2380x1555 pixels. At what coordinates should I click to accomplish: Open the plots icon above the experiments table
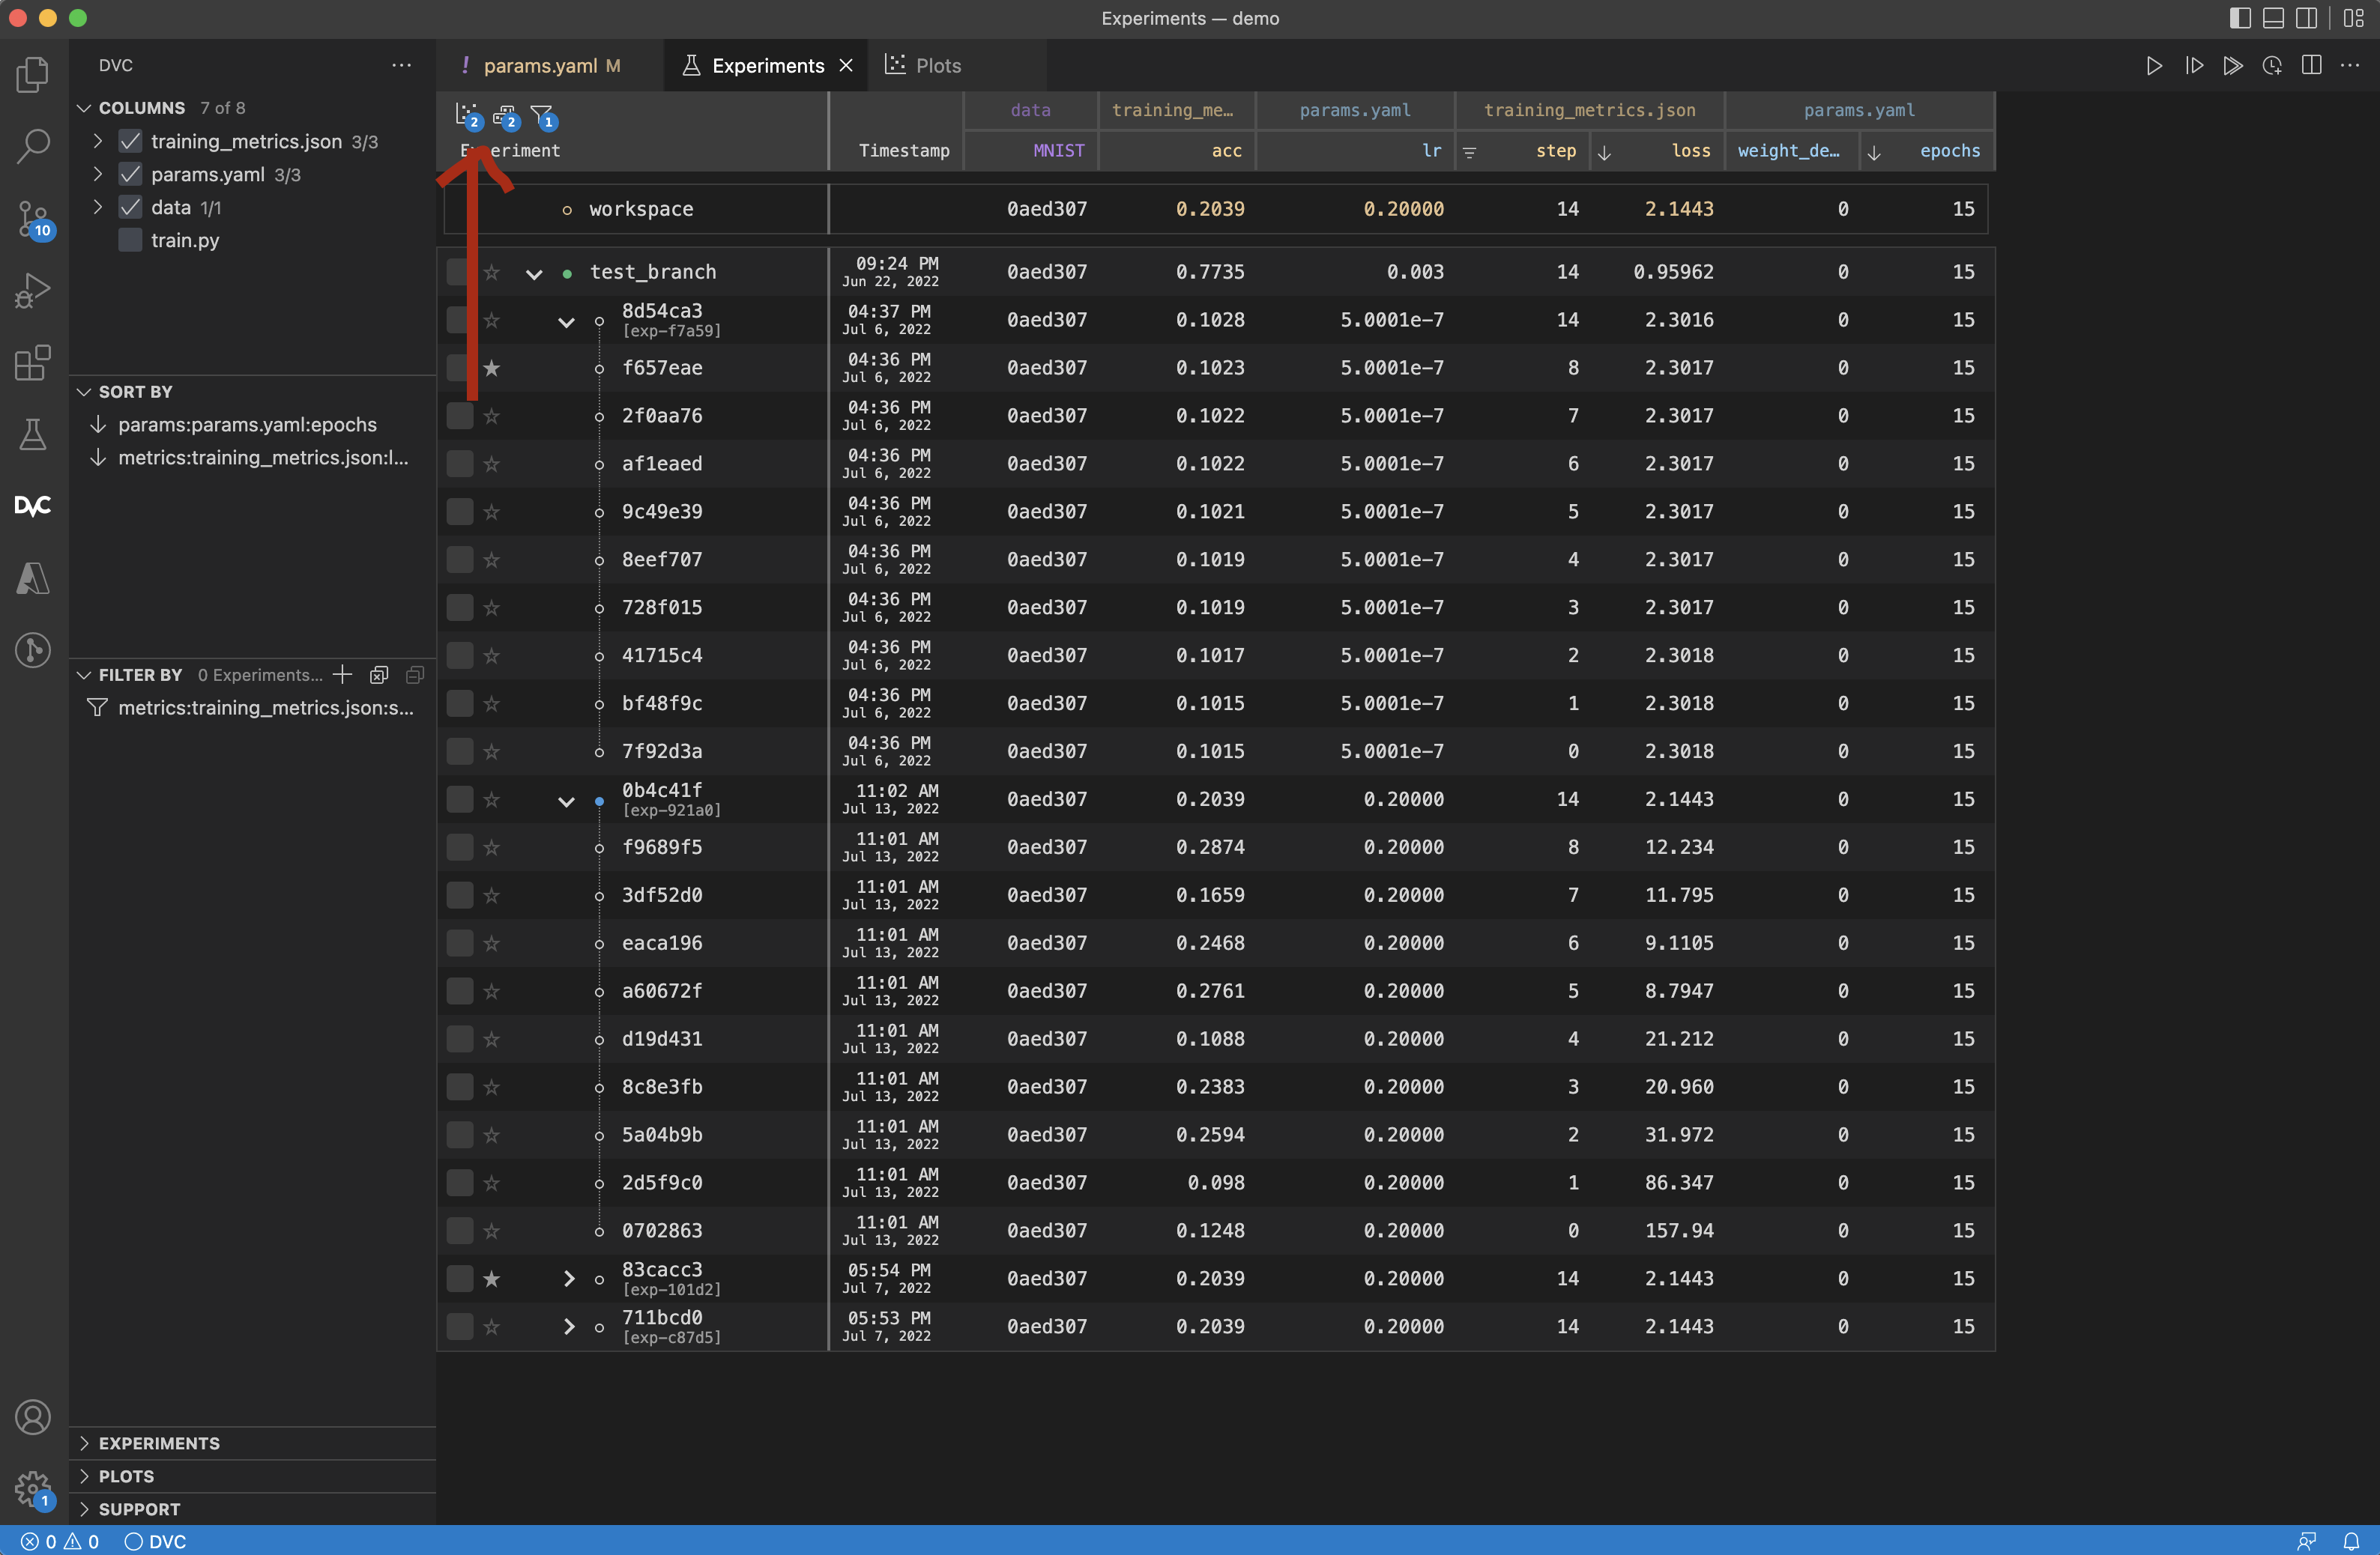tap(467, 113)
